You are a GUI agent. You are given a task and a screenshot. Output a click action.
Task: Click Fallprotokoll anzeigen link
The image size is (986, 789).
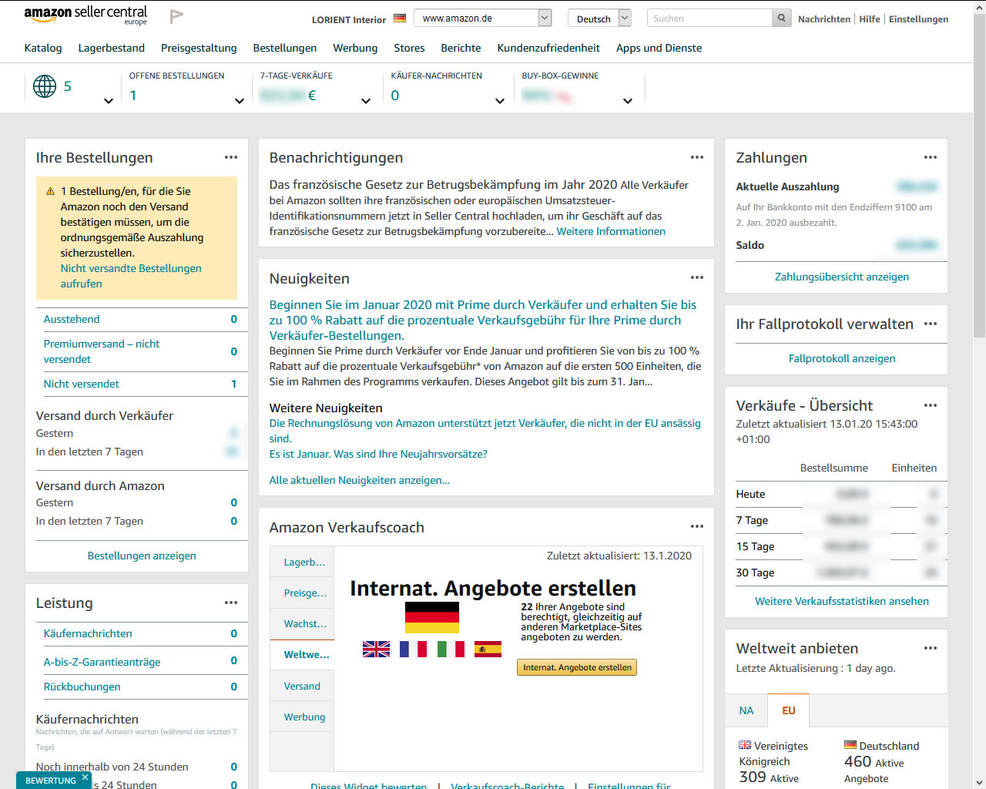(x=842, y=358)
